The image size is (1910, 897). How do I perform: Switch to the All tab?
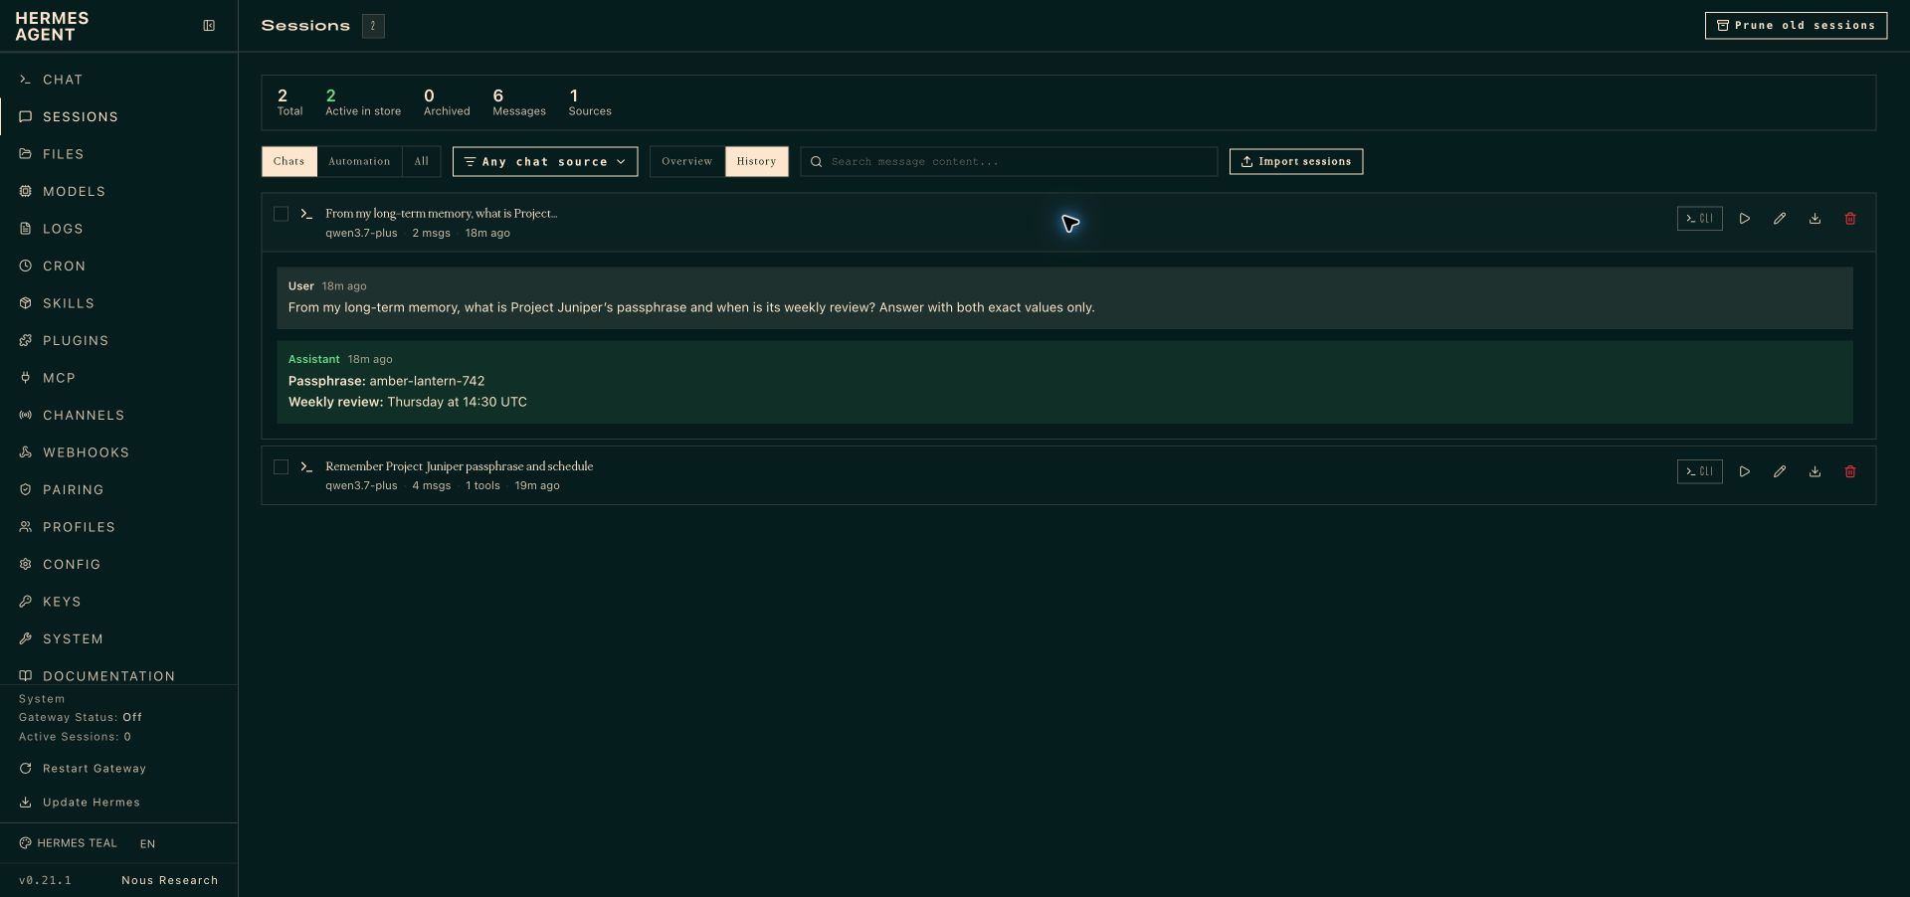[x=422, y=161]
